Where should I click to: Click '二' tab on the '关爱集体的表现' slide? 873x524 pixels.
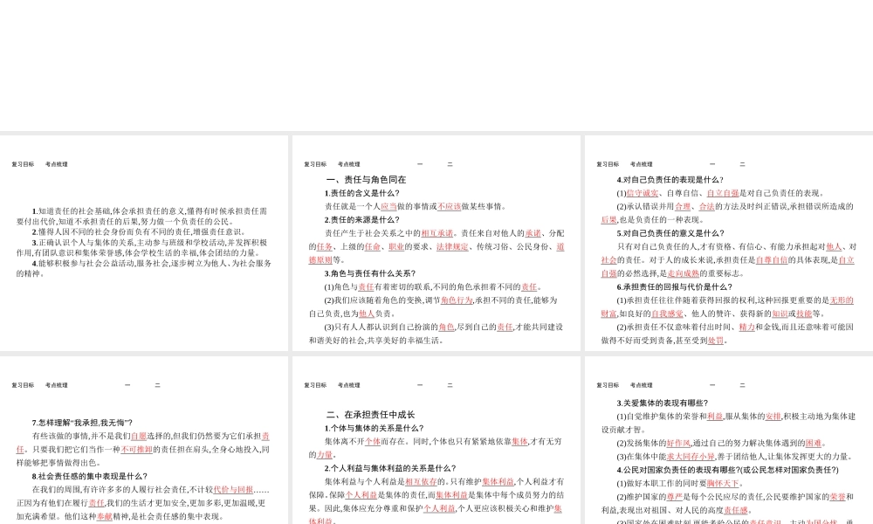[x=742, y=385]
